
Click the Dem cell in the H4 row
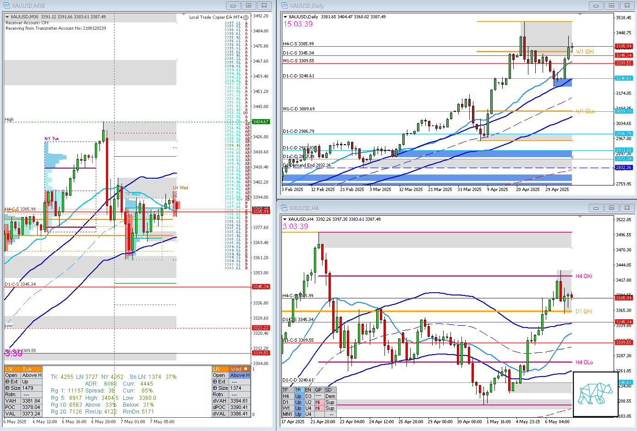pyautogui.click(x=330, y=396)
